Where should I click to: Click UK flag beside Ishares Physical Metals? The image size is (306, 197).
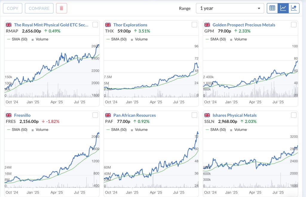[x=207, y=115]
